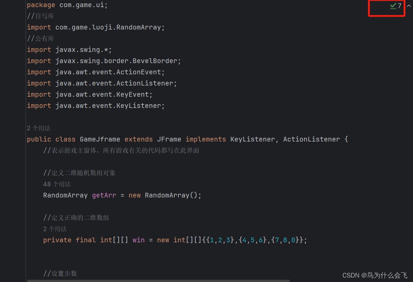Image resolution: width=413 pixels, height=282 pixels.
Task: Click the chevron arrow beside the inspections widget
Action: point(409,5)
